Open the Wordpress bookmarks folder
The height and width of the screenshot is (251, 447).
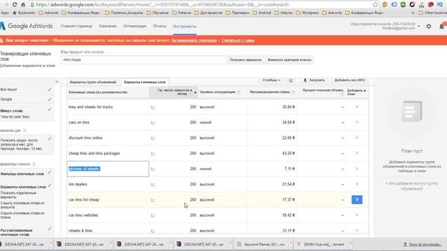click(308, 13)
